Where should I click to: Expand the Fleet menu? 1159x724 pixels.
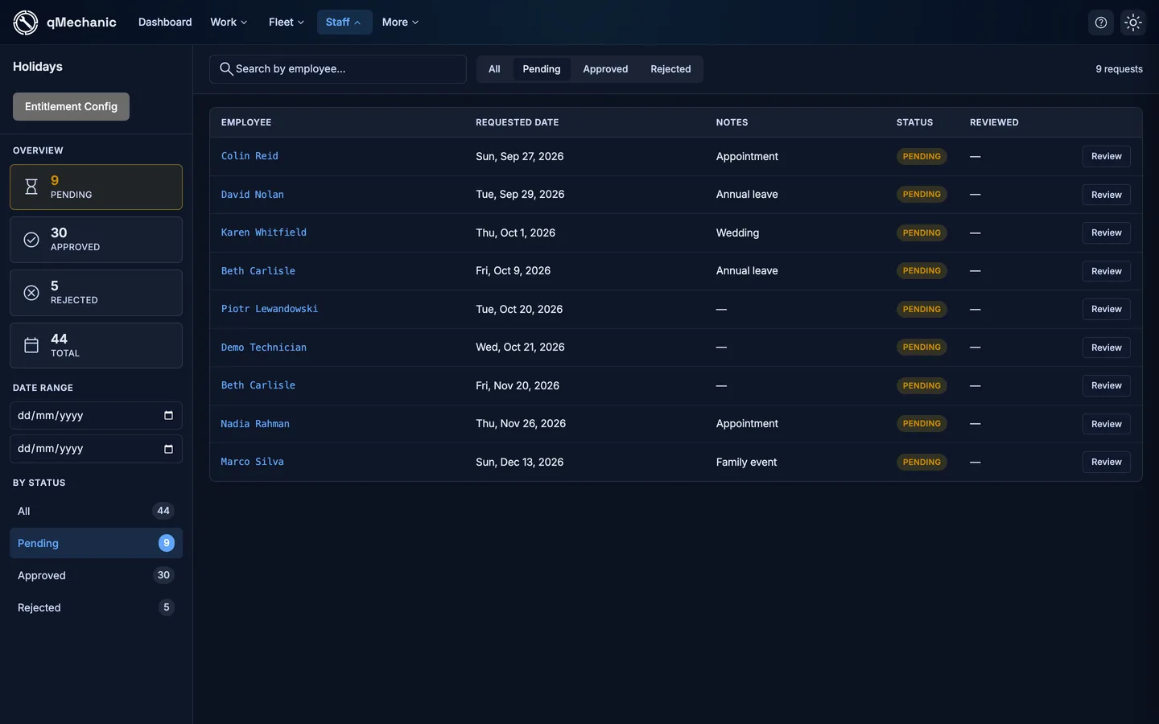tap(287, 23)
